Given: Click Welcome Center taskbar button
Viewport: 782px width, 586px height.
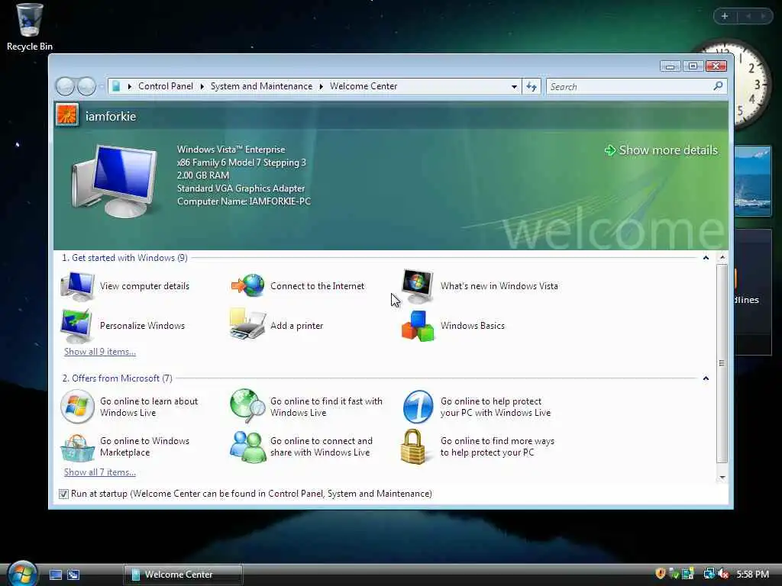Looking at the screenshot, I should click(x=183, y=575).
